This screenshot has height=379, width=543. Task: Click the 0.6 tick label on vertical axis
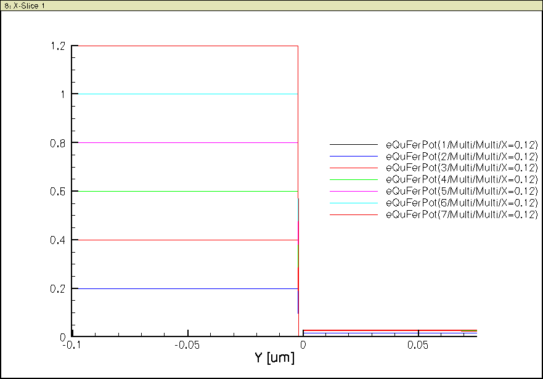tap(58, 192)
